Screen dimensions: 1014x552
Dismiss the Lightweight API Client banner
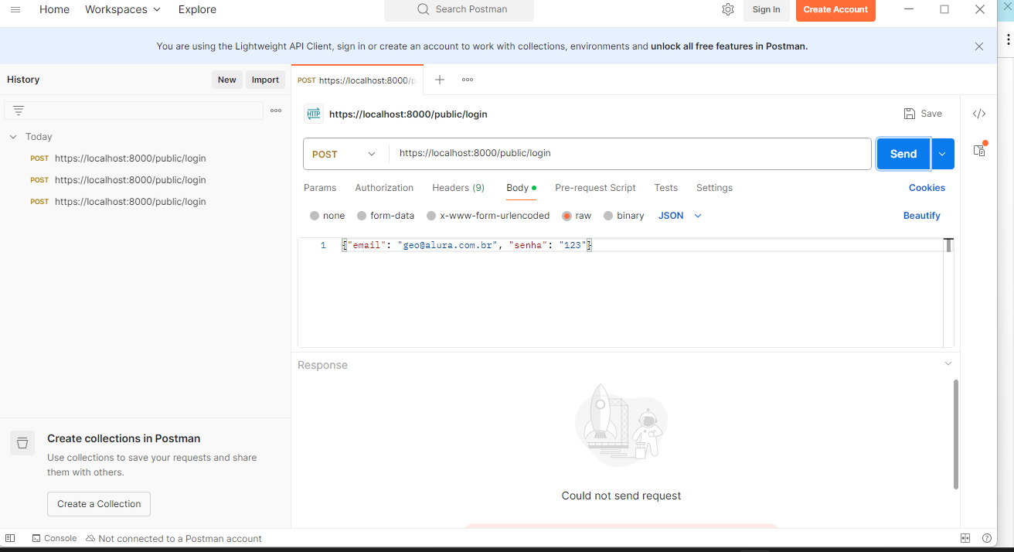[979, 46]
